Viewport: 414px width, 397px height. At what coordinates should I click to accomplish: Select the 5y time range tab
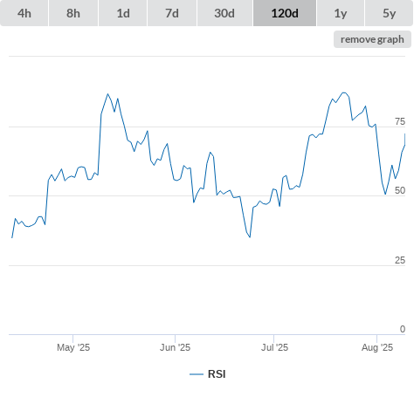point(389,13)
